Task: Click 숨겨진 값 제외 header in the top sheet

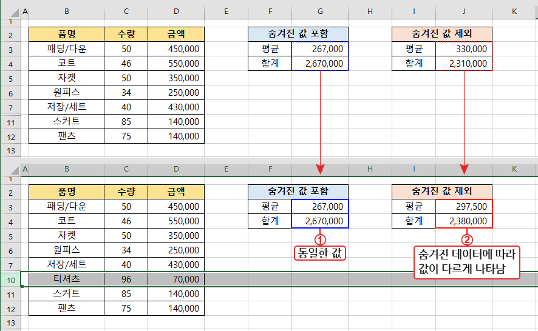Action: (442, 35)
